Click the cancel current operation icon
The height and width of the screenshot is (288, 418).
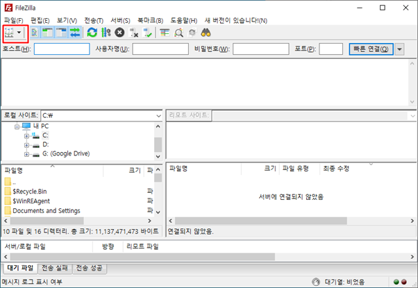[119, 33]
